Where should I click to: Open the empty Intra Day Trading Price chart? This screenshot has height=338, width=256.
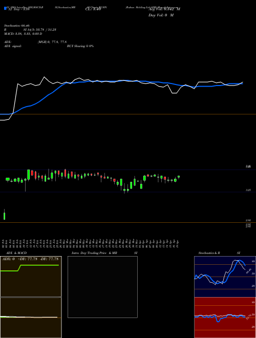tap(102, 287)
